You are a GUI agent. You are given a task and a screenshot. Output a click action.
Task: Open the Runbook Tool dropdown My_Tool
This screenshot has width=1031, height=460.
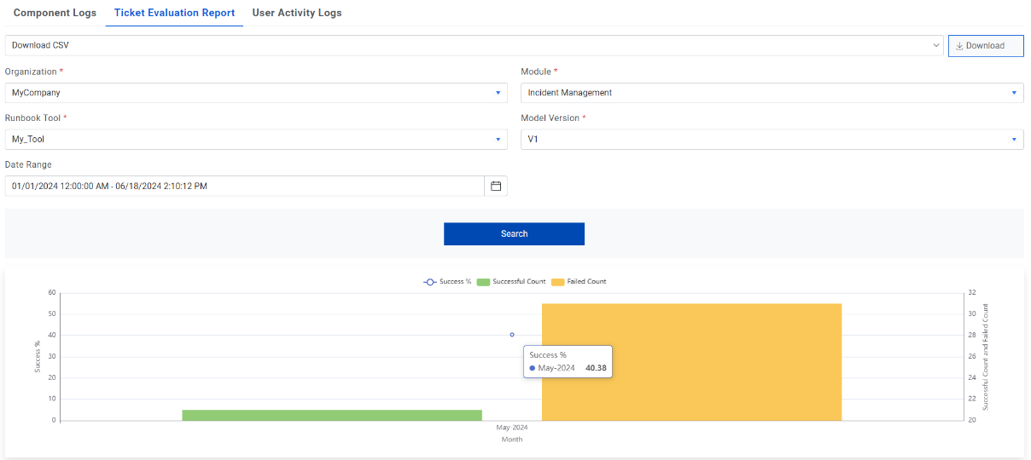point(256,139)
